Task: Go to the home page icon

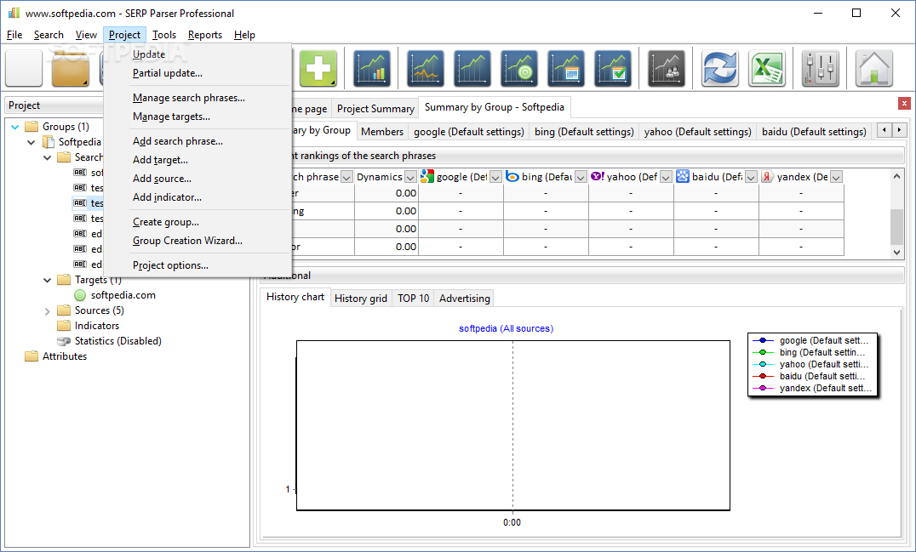Action: 874,68
